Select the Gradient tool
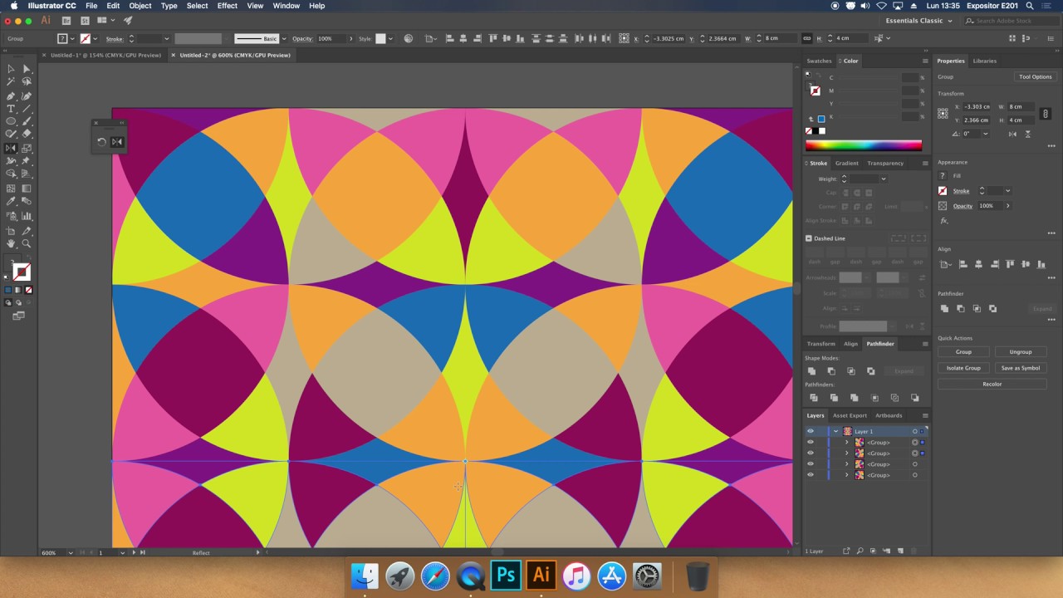Viewport: 1063px width, 598px height. click(27, 189)
